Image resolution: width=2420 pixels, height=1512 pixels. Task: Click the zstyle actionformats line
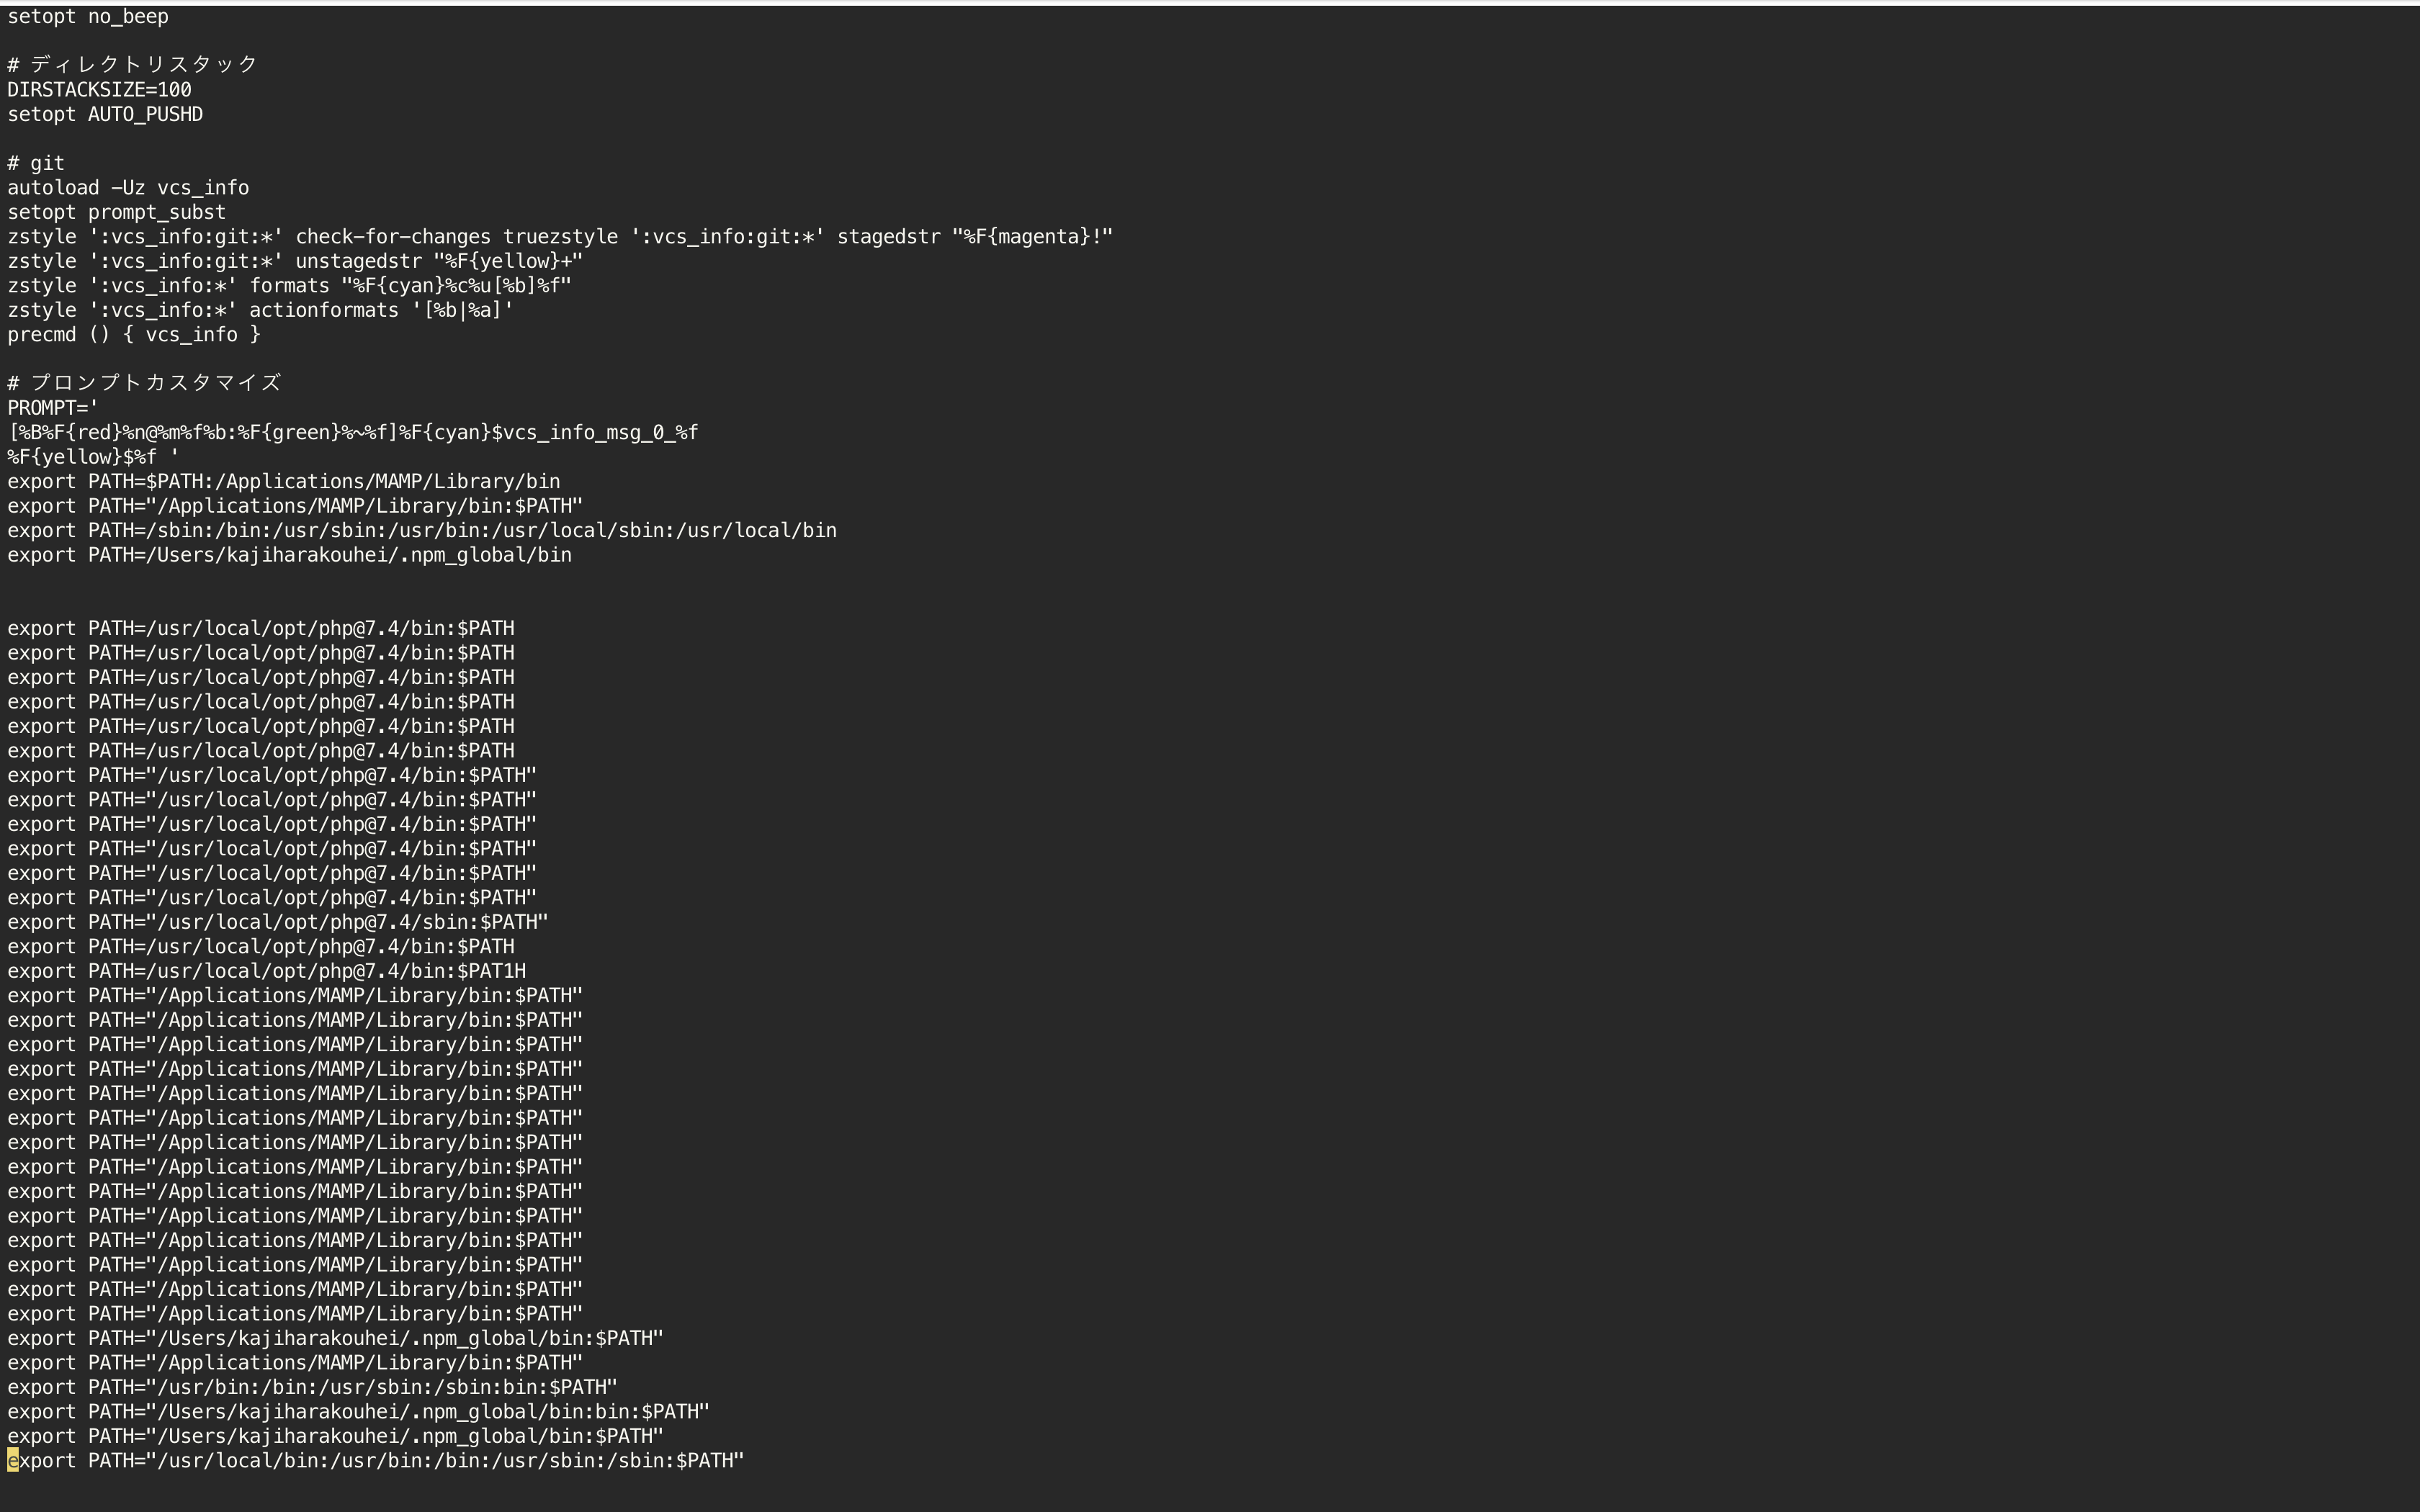260,311
